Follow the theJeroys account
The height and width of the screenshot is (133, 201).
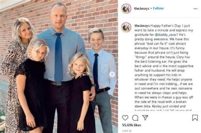(x=158, y=9)
